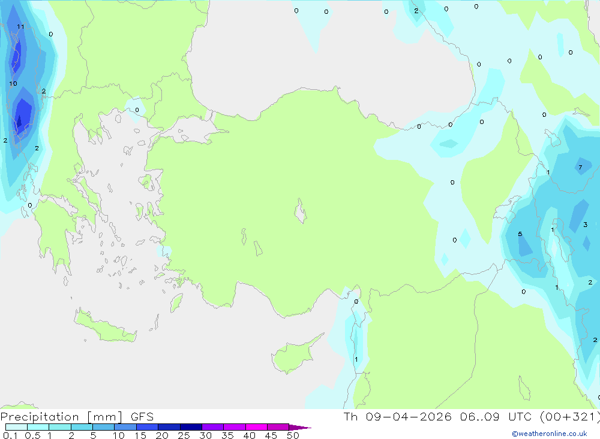This screenshot has width=600, height=439.
Task: Select the 0.5–1 mm legend color swatch
Action: (38, 427)
